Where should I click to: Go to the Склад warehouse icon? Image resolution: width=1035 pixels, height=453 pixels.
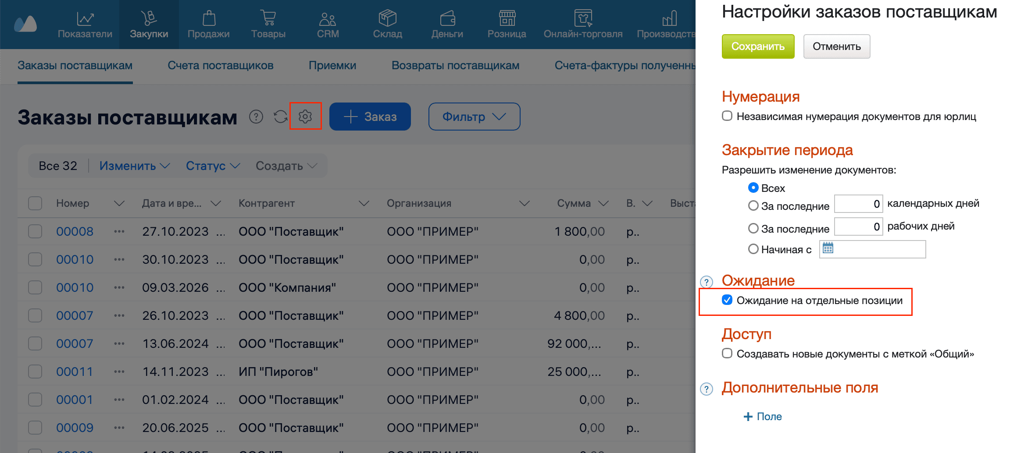coord(387,19)
